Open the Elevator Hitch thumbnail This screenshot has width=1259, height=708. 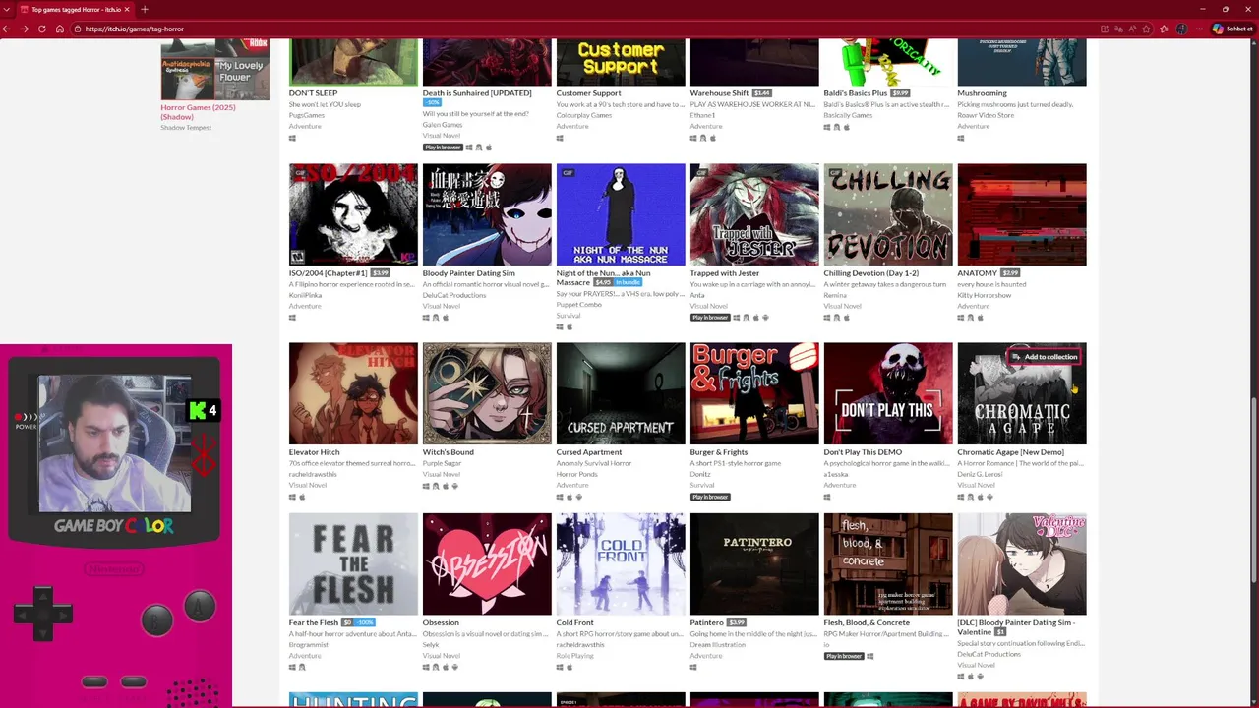tap(353, 393)
